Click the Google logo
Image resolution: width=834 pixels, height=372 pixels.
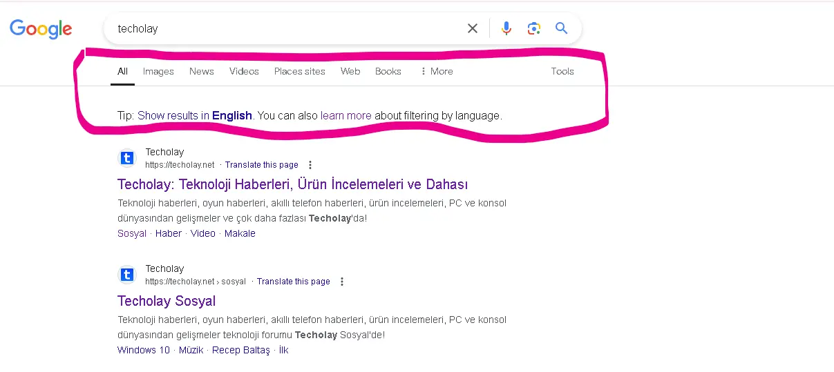click(x=41, y=29)
